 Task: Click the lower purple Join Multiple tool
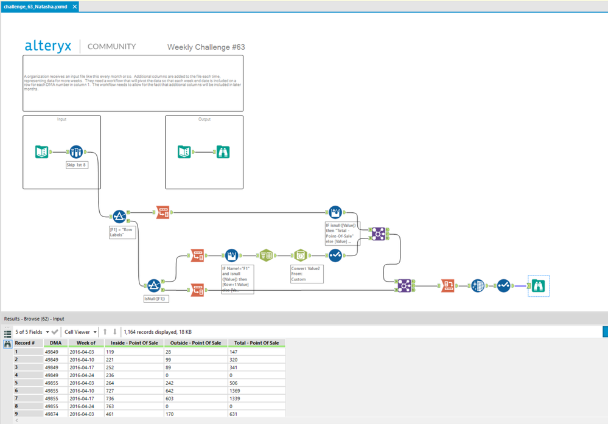pos(404,286)
